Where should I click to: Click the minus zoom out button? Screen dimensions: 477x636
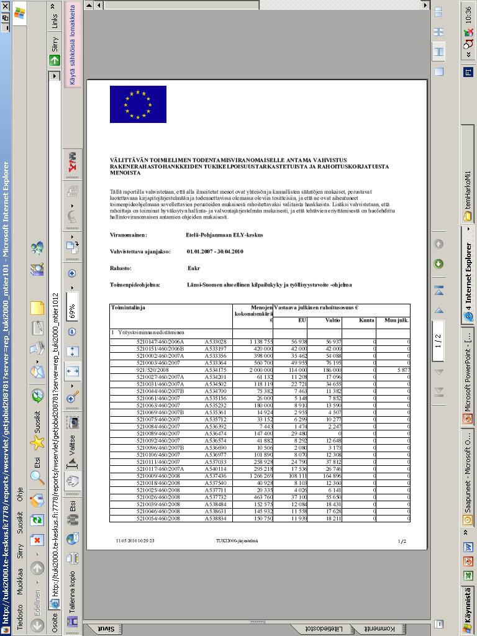click(72, 332)
